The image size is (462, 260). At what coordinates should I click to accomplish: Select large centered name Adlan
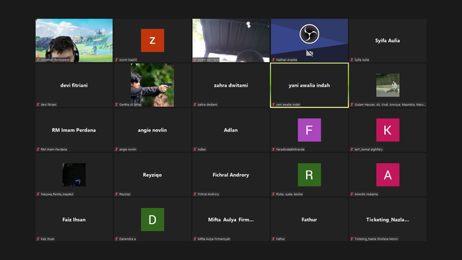click(231, 130)
